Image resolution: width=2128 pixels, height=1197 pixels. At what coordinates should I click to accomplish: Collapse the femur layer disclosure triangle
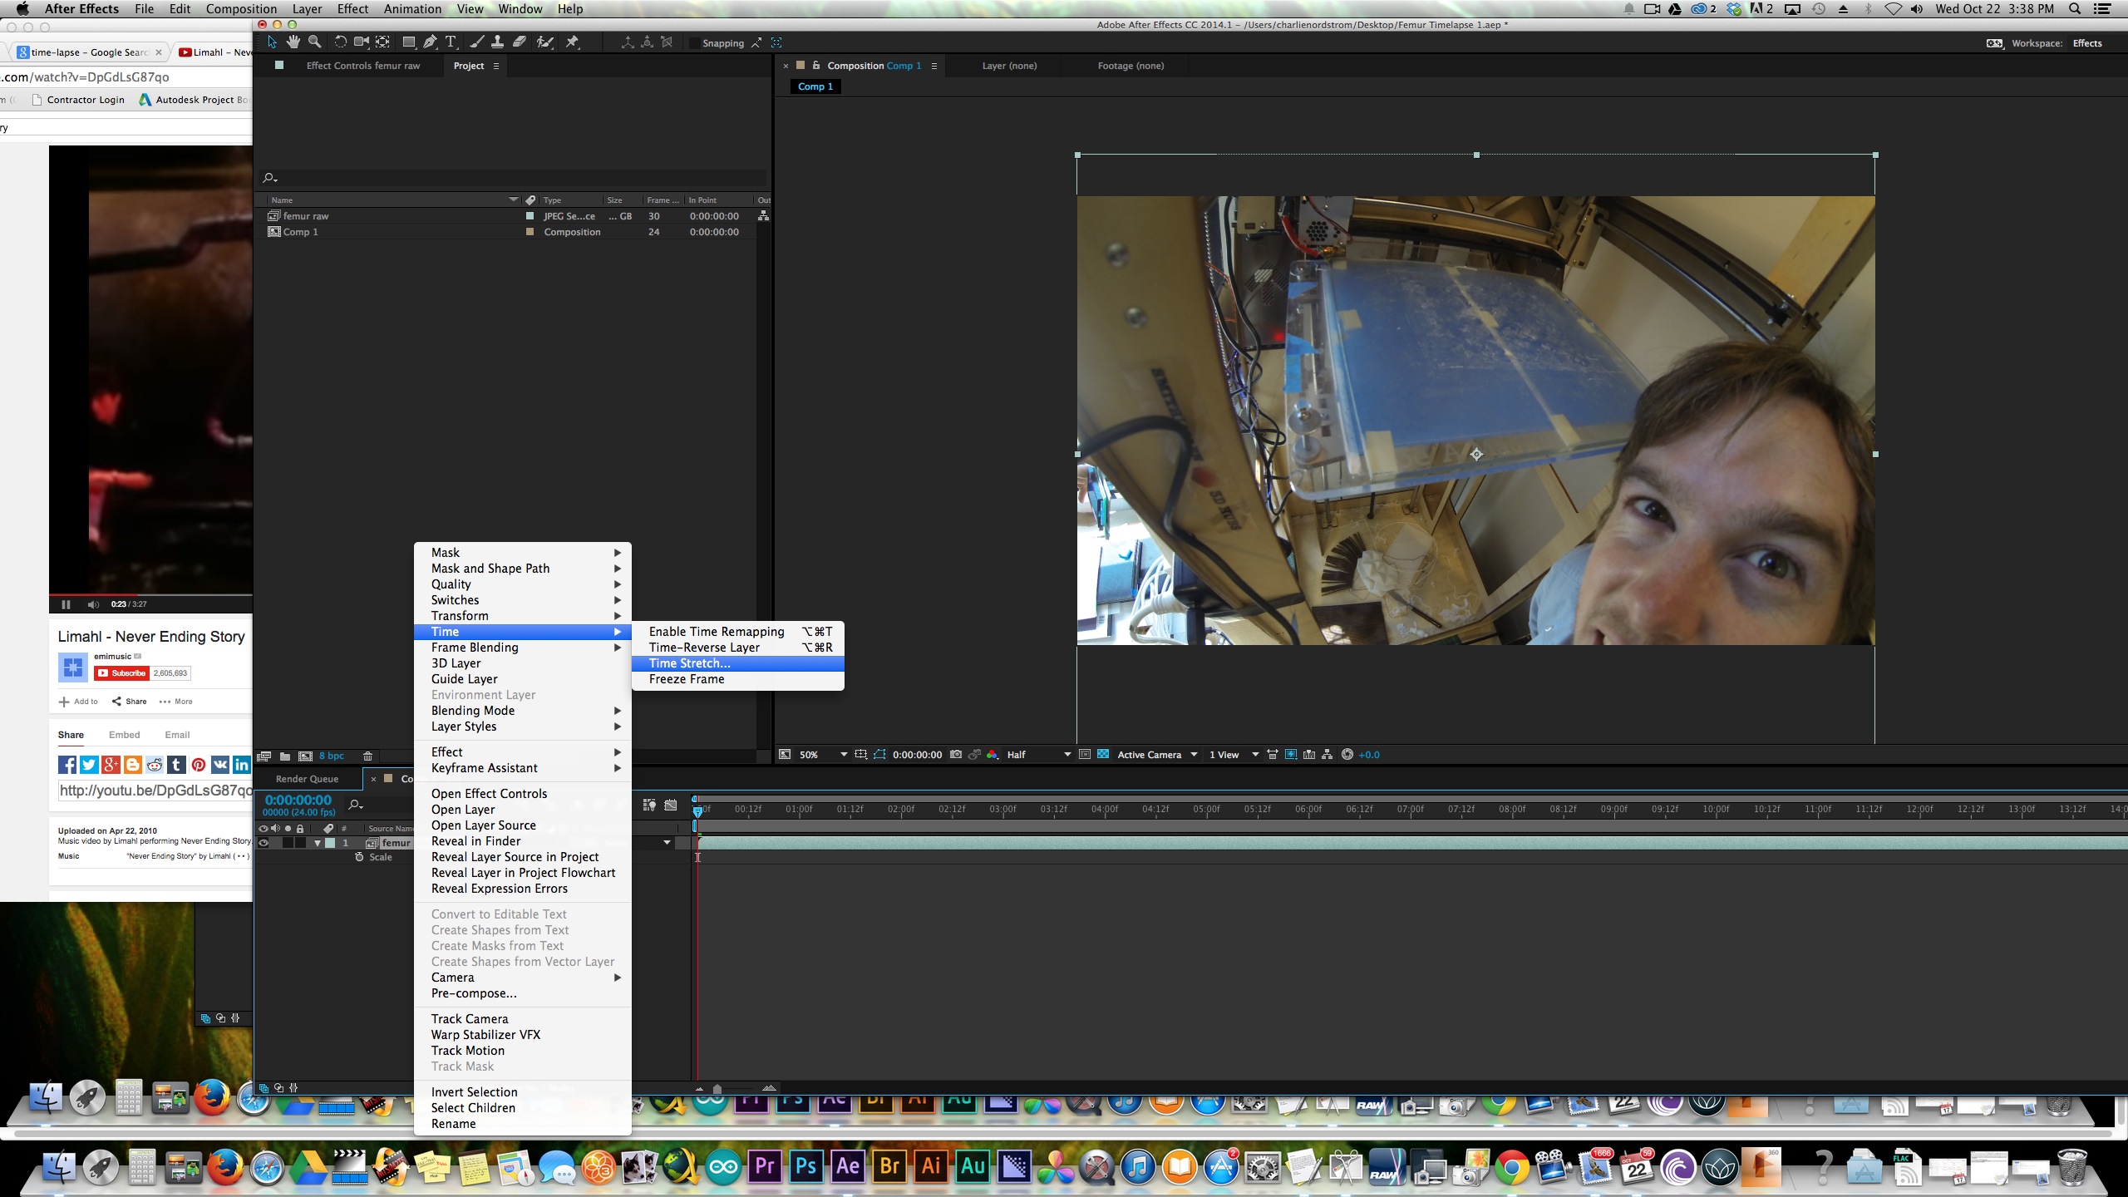click(x=317, y=843)
